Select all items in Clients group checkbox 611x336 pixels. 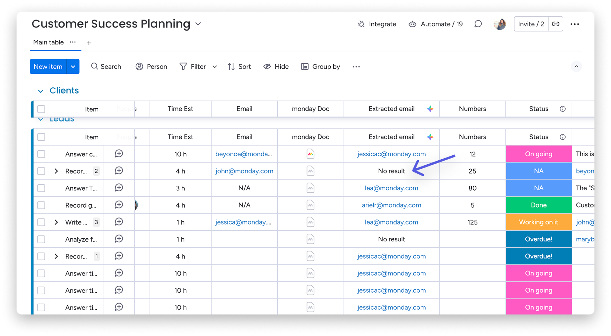click(41, 109)
